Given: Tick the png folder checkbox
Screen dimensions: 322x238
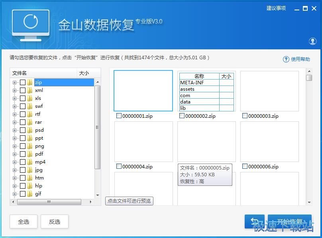Looking at the screenshot, I should (x=23, y=146).
